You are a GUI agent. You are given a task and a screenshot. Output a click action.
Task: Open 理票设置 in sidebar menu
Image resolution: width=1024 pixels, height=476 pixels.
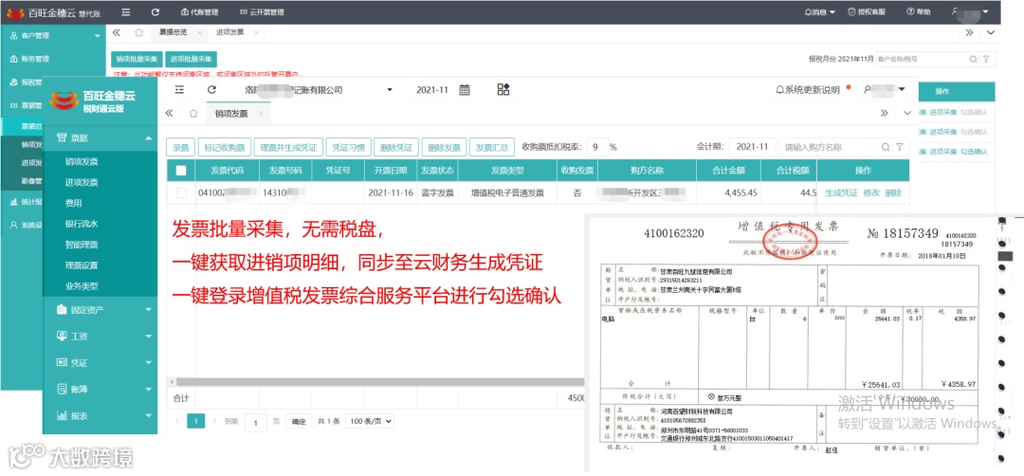click(82, 265)
